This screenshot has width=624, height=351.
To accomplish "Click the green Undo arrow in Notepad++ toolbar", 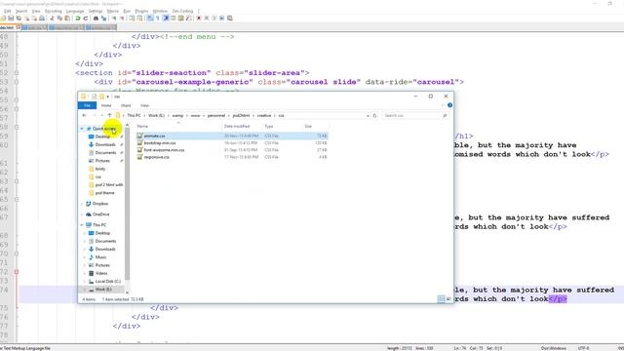I will [78, 19].
